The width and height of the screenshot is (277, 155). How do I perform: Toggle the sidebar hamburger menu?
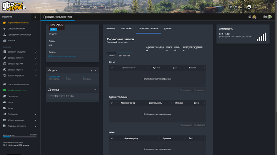click(x=35, y=17)
